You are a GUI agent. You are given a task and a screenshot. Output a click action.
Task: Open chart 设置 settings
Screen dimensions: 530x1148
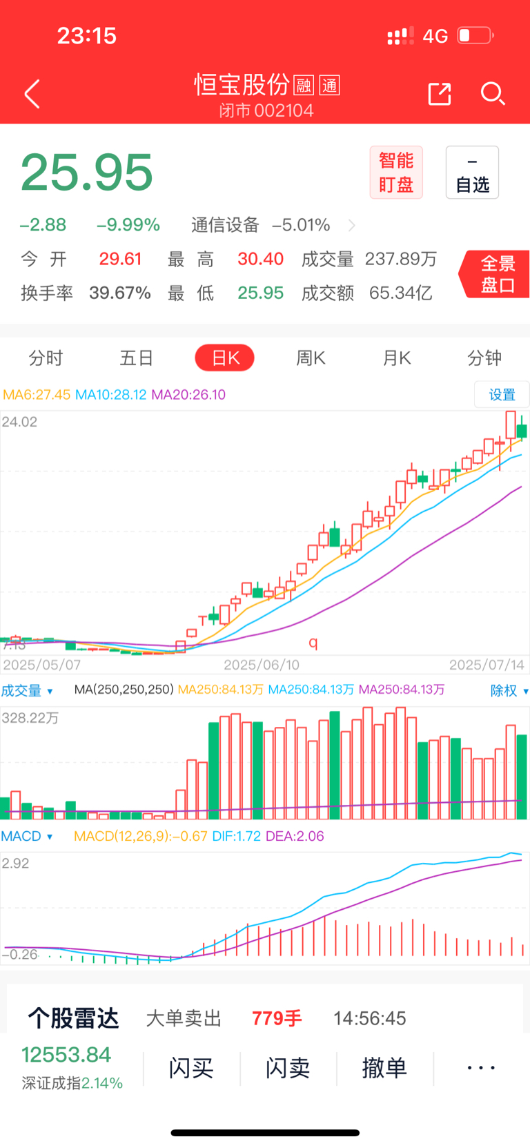pos(502,394)
